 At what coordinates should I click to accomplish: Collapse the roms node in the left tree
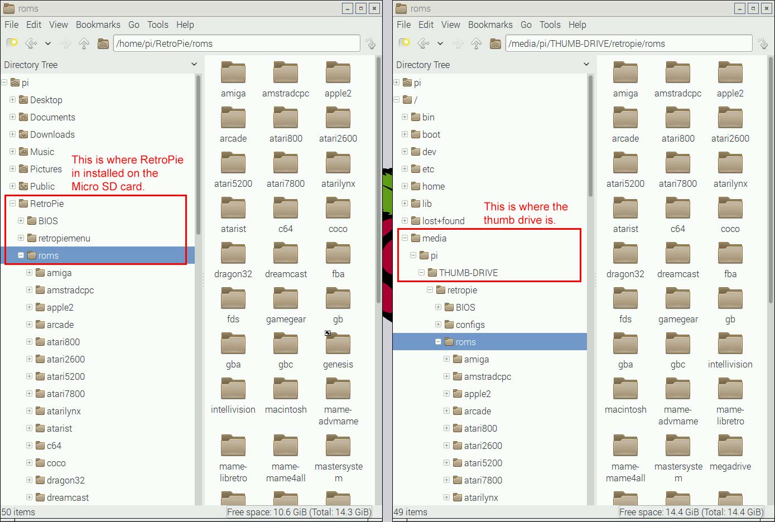click(21, 255)
